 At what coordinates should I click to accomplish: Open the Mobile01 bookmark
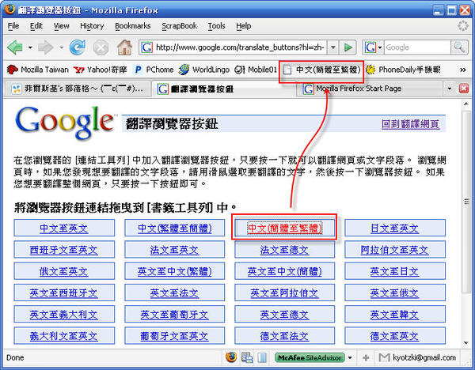[256, 70]
